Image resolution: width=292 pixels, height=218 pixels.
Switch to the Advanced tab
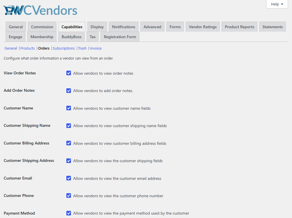(152, 27)
